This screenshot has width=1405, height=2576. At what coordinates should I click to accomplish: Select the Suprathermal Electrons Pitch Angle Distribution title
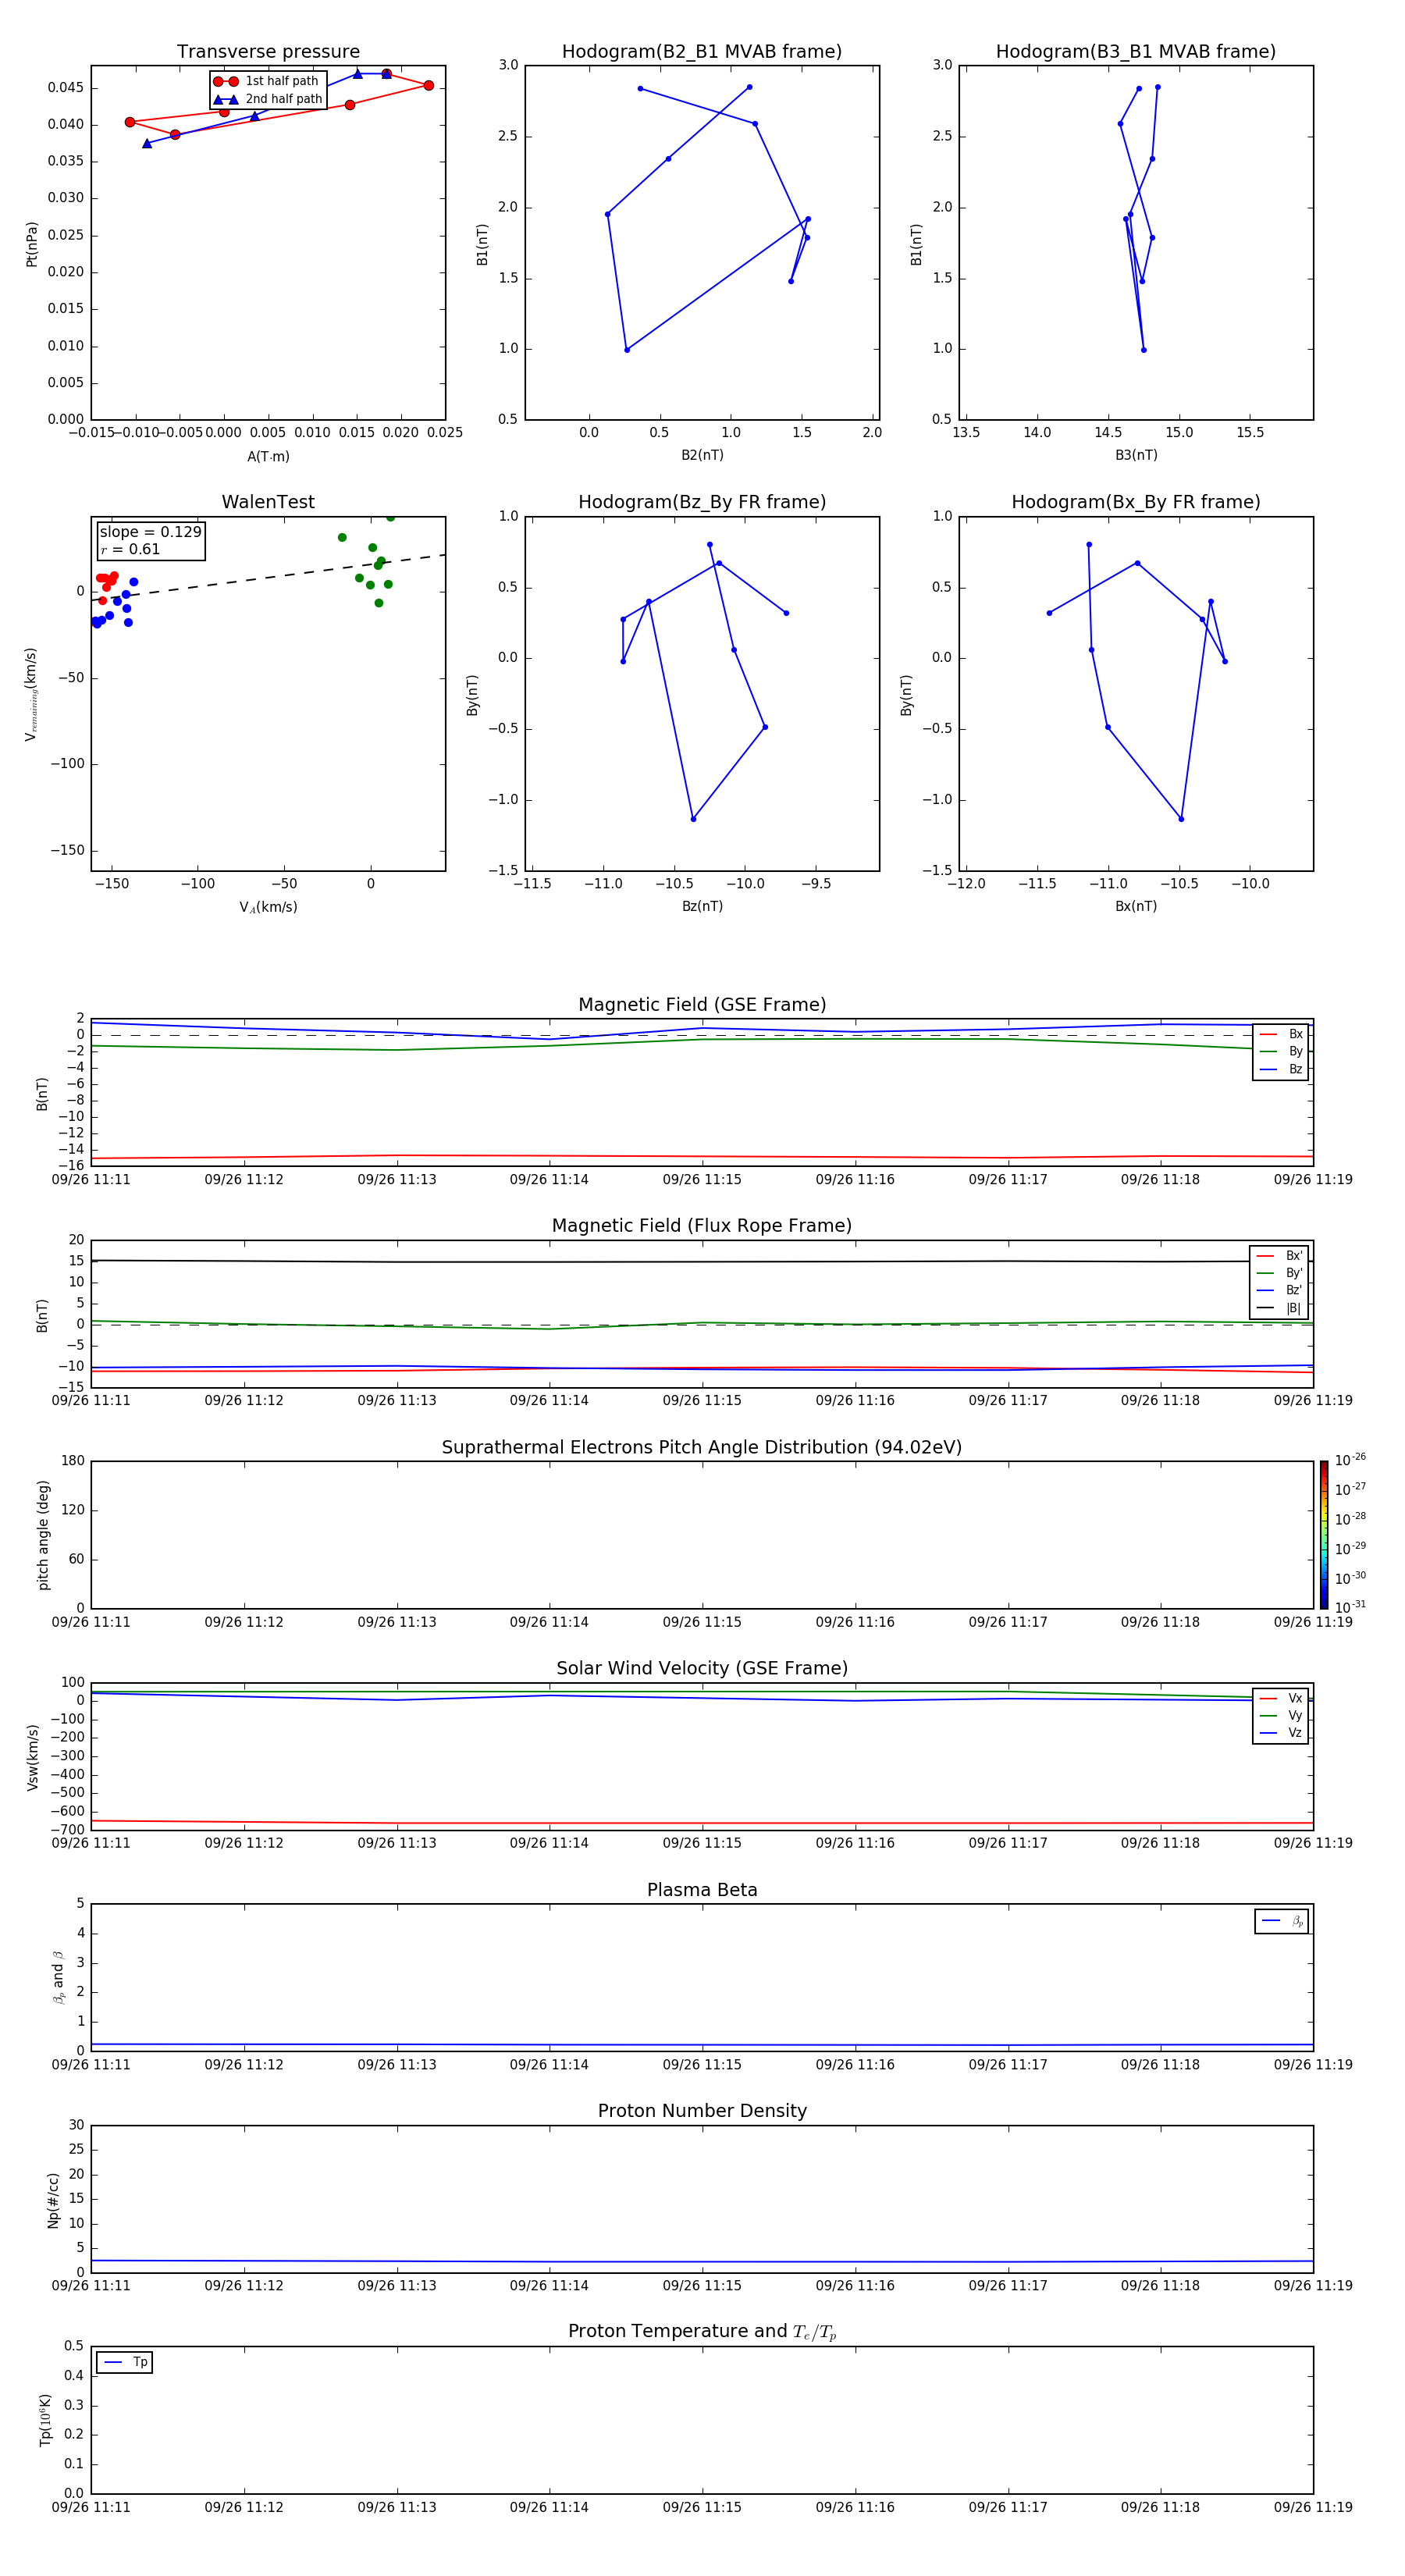(702, 1448)
